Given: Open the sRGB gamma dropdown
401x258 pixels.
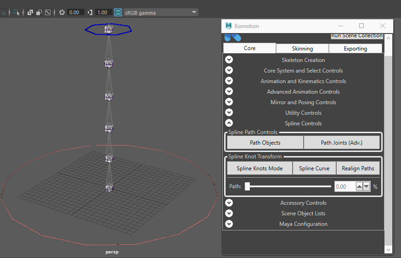Looking at the screenshot, I should pyautogui.click(x=161, y=12).
